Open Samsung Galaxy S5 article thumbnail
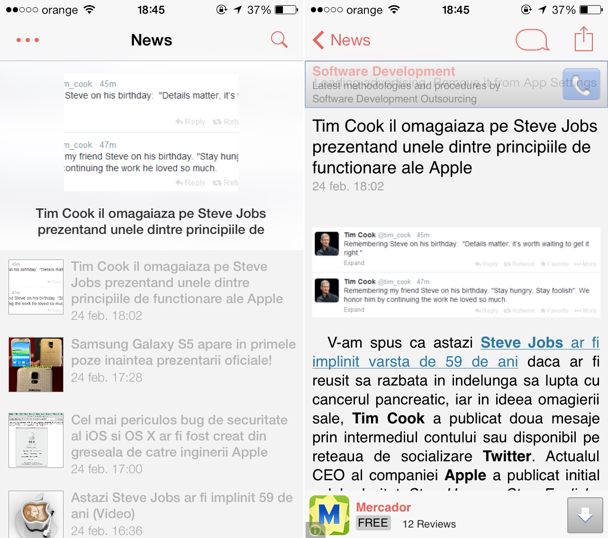 36,365
